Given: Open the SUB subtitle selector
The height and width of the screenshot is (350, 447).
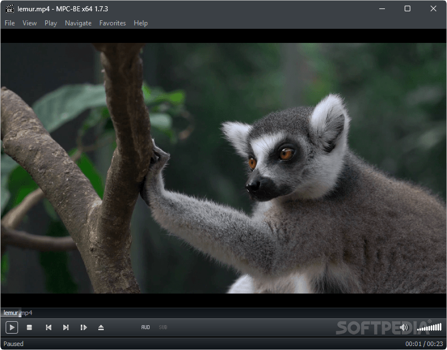Looking at the screenshot, I should [163, 327].
